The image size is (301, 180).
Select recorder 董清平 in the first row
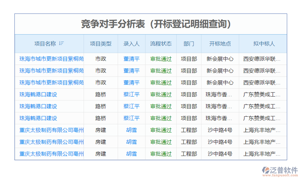point(132,59)
